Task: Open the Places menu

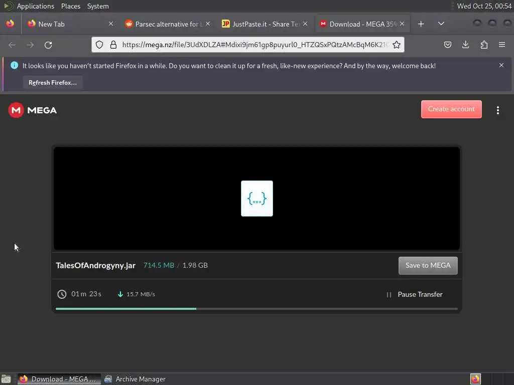Action: click(x=70, y=6)
